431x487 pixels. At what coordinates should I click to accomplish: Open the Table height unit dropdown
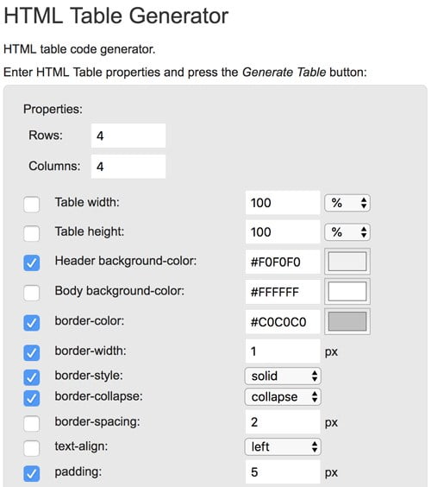click(347, 232)
